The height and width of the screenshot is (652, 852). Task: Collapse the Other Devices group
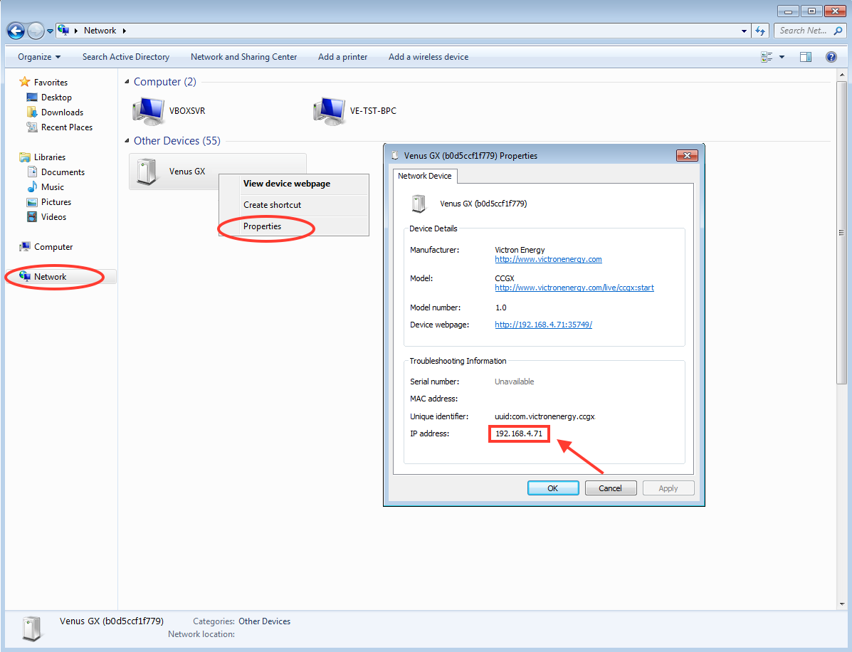[127, 141]
